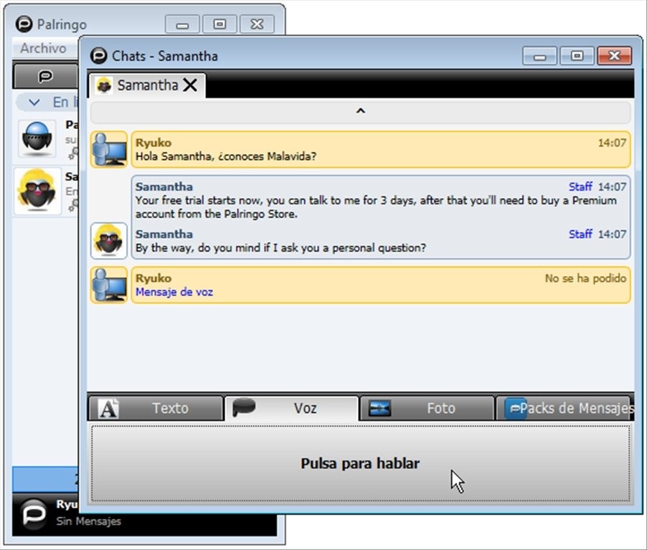
Task: Click the "By the way, do you mind" message
Action: pyautogui.click(x=280, y=248)
